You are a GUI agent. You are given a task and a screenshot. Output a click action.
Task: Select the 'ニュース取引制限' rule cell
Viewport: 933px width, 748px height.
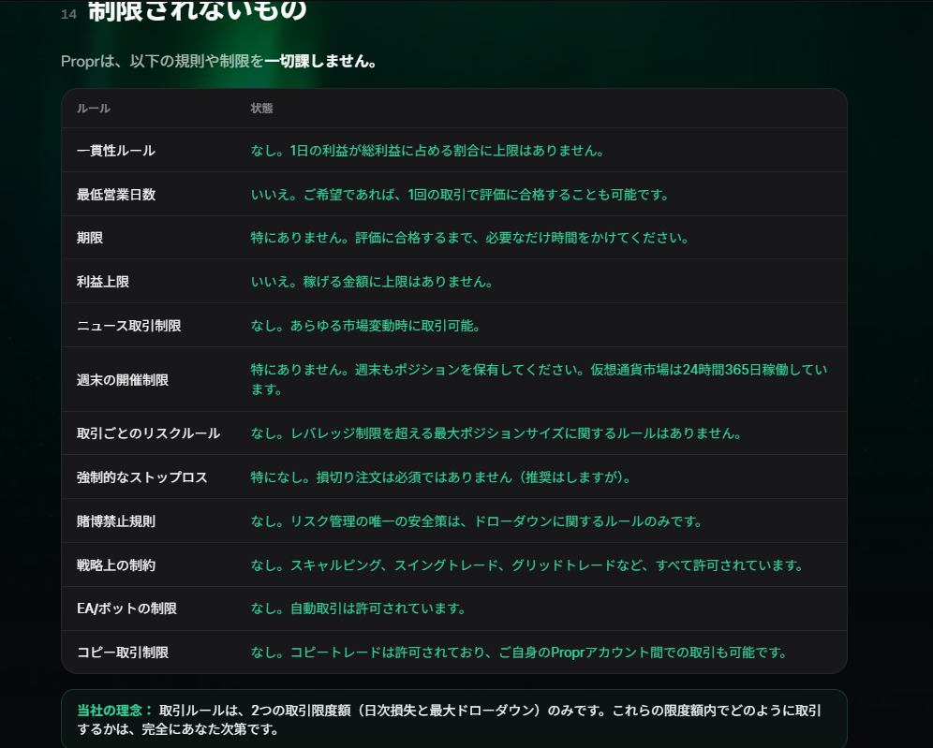[x=129, y=326]
